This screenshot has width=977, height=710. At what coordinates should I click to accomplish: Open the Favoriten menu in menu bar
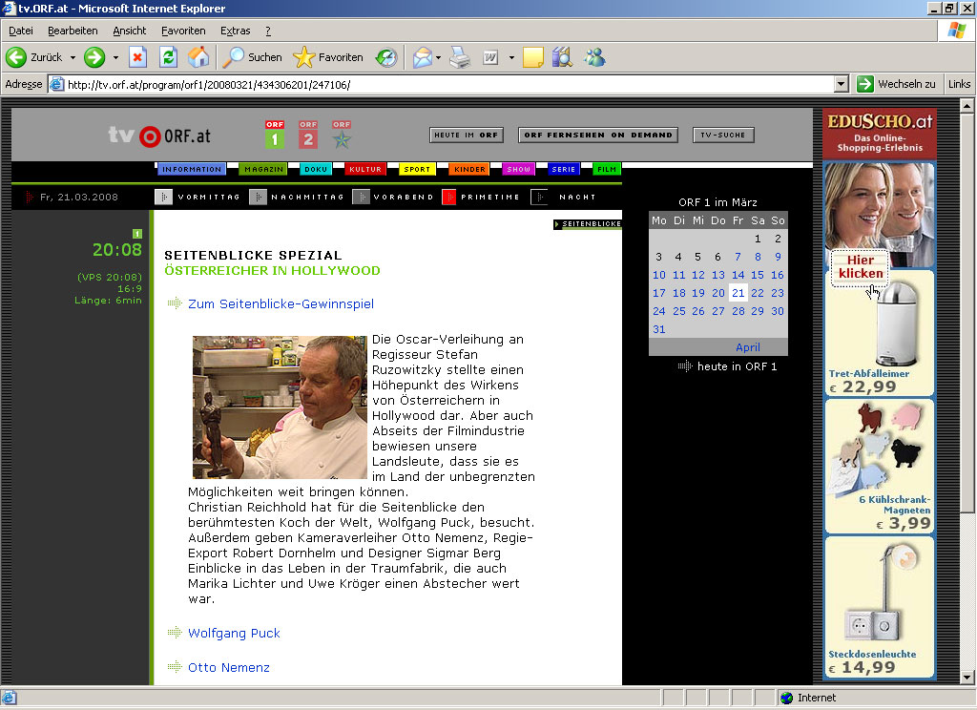pyautogui.click(x=183, y=31)
